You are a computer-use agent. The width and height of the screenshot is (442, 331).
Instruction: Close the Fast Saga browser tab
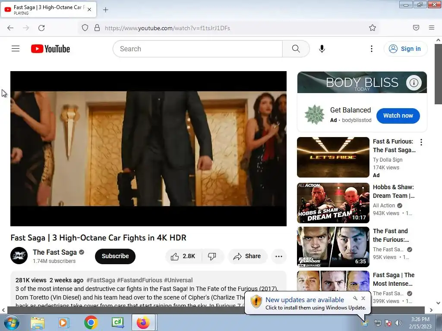coord(89,9)
